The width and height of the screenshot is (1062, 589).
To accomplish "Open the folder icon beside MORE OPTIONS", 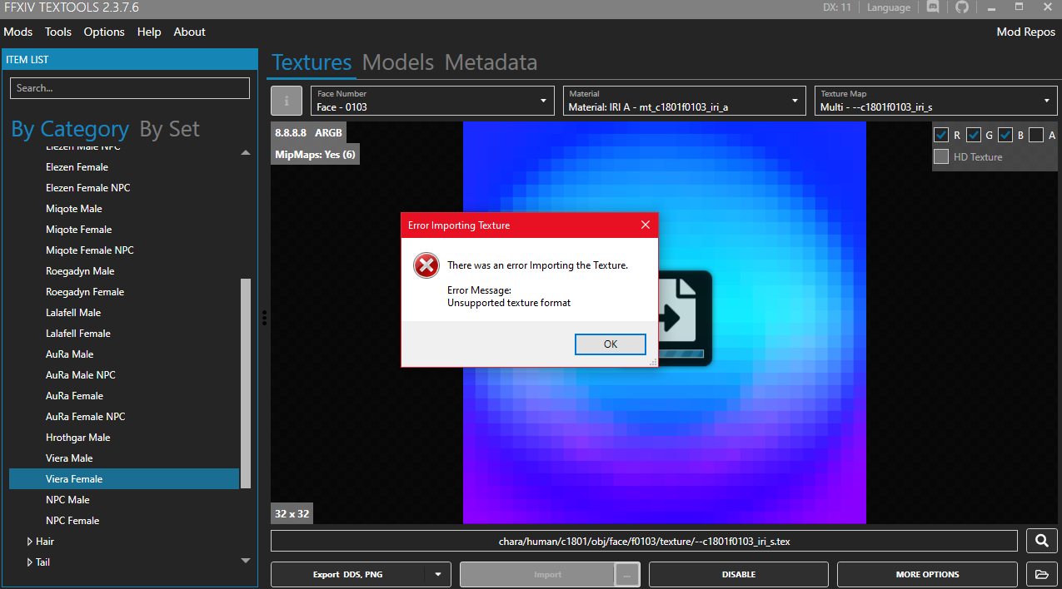I will (1041, 574).
